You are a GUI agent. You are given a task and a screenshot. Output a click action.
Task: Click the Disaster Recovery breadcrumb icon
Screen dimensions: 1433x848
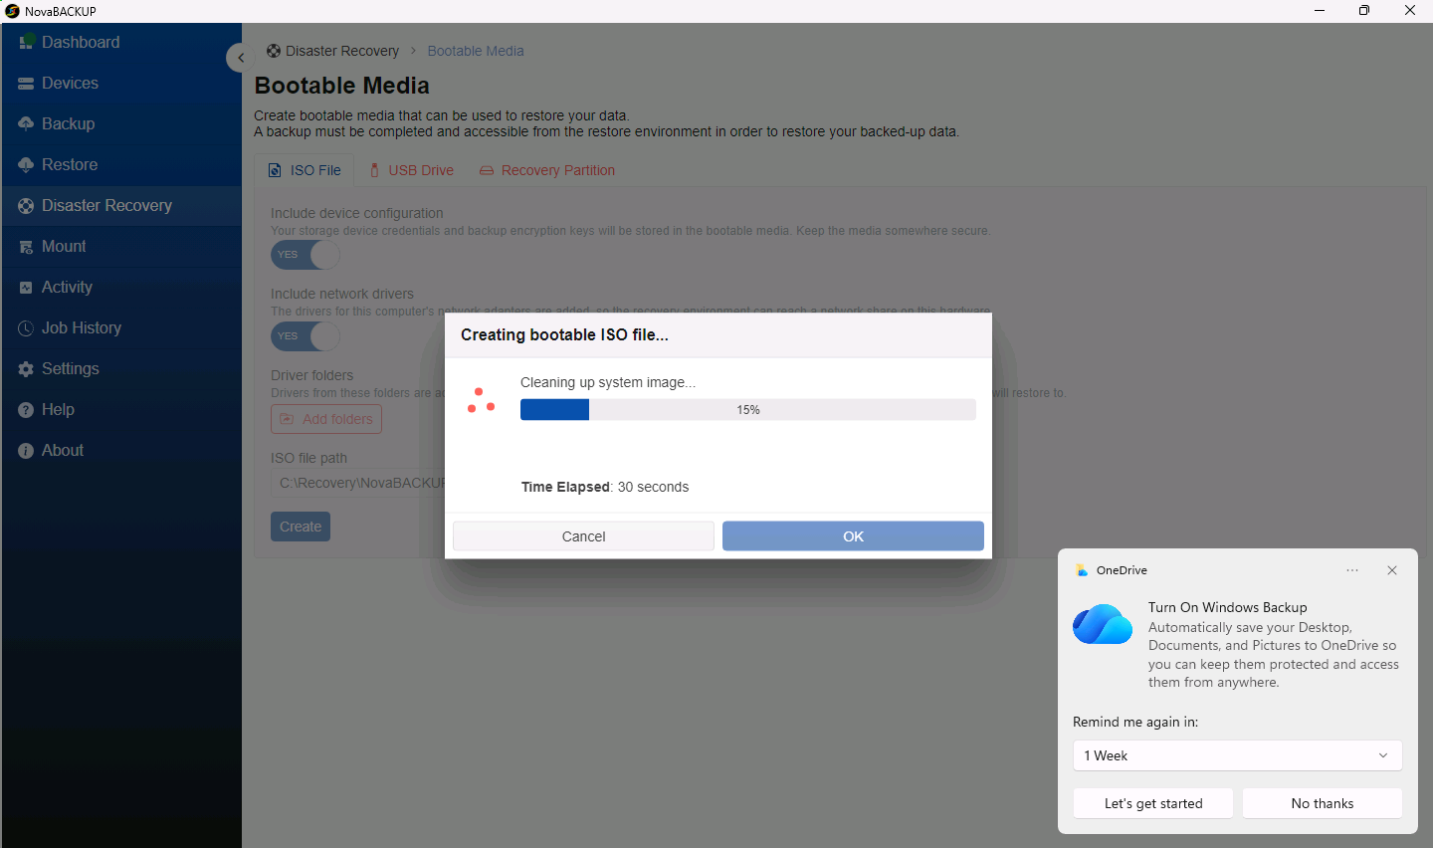274,51
